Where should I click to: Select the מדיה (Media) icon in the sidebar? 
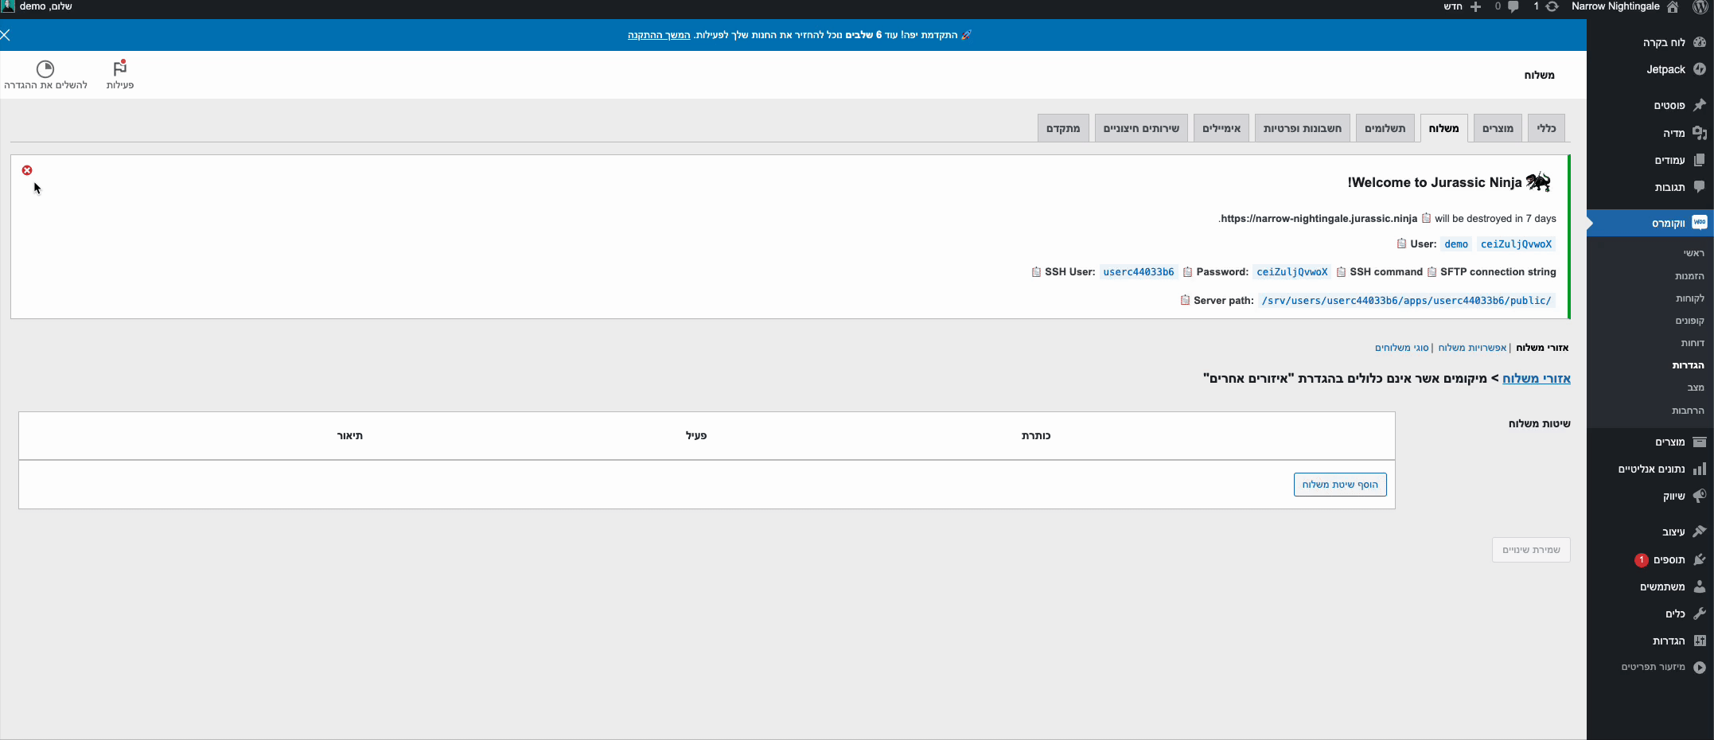click(1700, 133)
